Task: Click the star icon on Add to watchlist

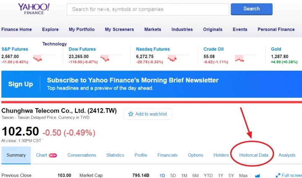Action: point(131,114)
